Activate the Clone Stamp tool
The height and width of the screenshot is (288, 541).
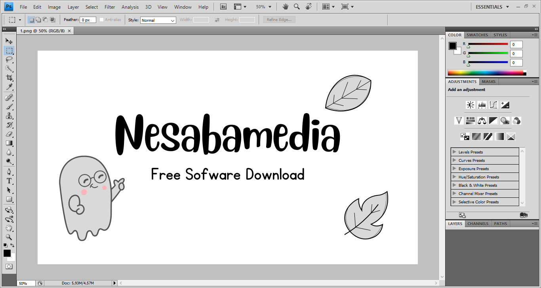point(9,116)
